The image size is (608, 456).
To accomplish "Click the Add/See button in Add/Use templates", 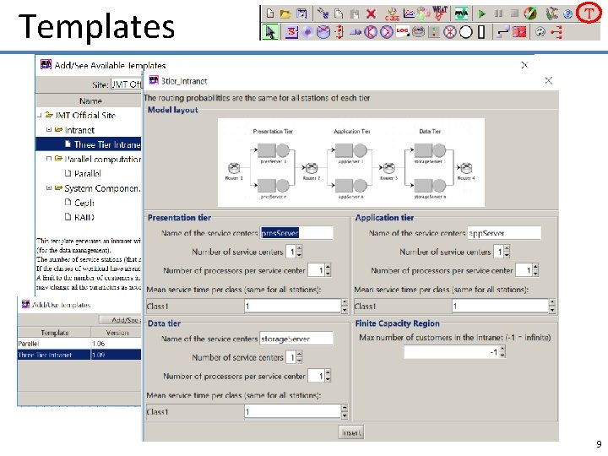I will click(x=120, y=320).
